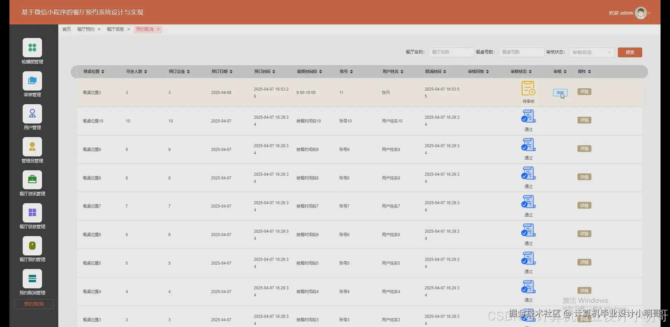670x327 pixels.
Task: Switch to the 餐厅预约 tab
Action: point(86,29)
